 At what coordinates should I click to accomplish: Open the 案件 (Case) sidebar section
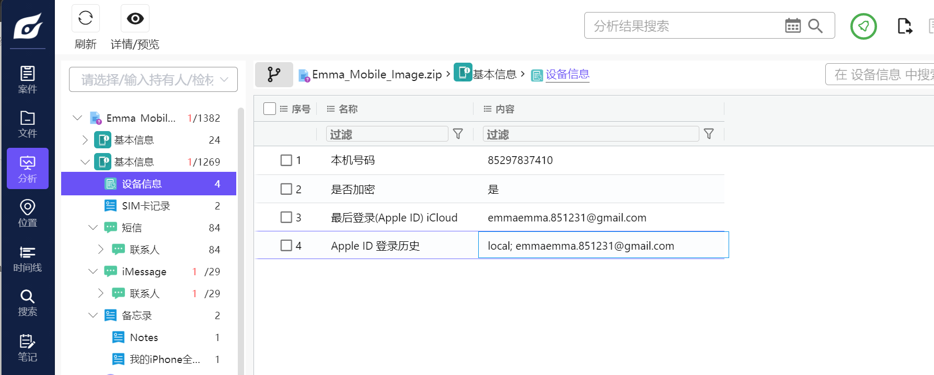point(28,79)
